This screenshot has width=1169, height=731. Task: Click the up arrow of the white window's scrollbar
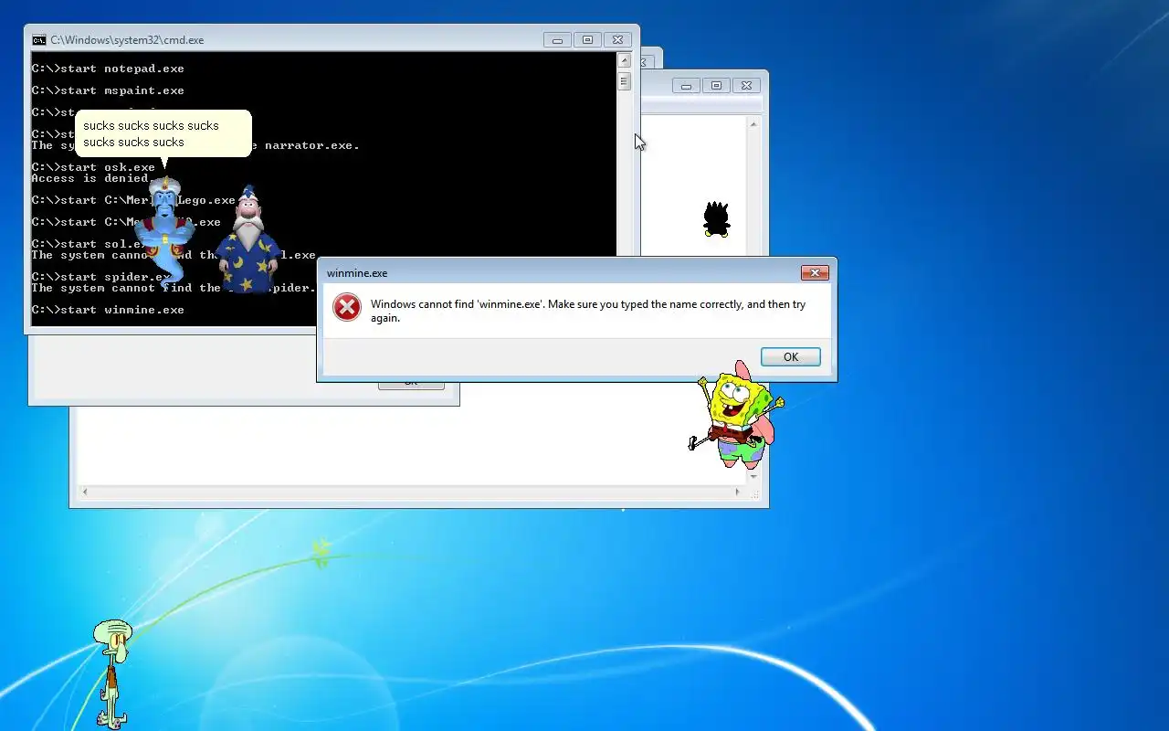click(x=753, y=124)
